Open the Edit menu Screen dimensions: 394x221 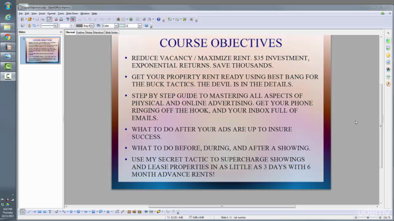coord(27,14)
